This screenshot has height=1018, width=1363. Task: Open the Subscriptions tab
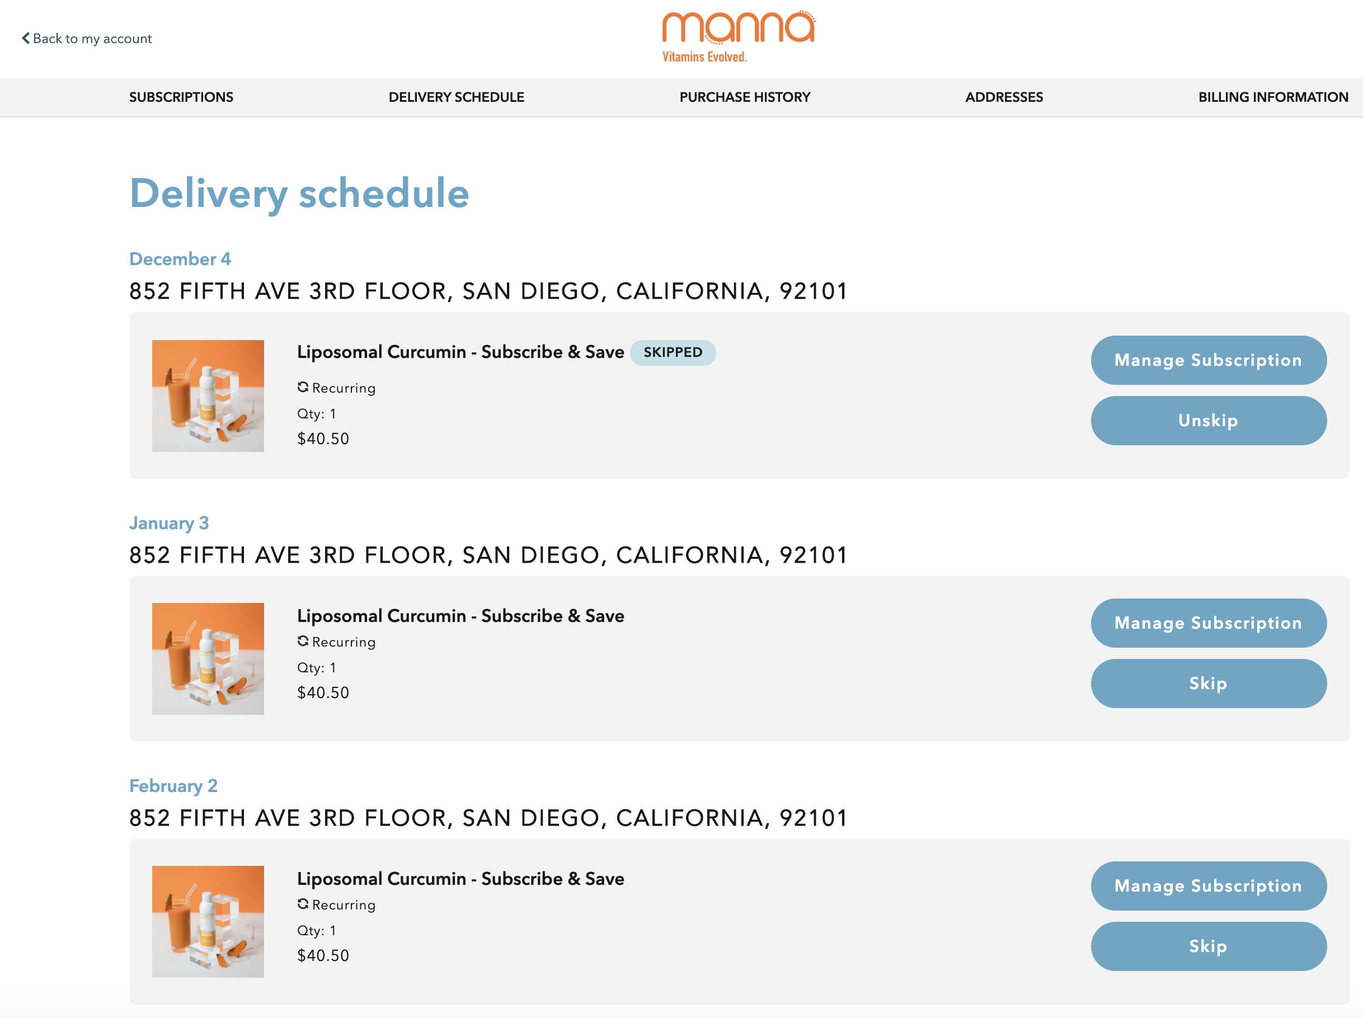coord(181,97)
